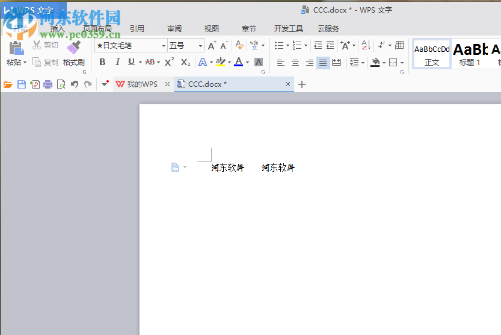
Task: Click distributed alignment icon
Action: pyautogui.click(x=336, y=63)
